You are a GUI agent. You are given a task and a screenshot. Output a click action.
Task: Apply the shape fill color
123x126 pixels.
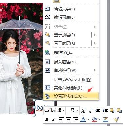click(94, 119)
